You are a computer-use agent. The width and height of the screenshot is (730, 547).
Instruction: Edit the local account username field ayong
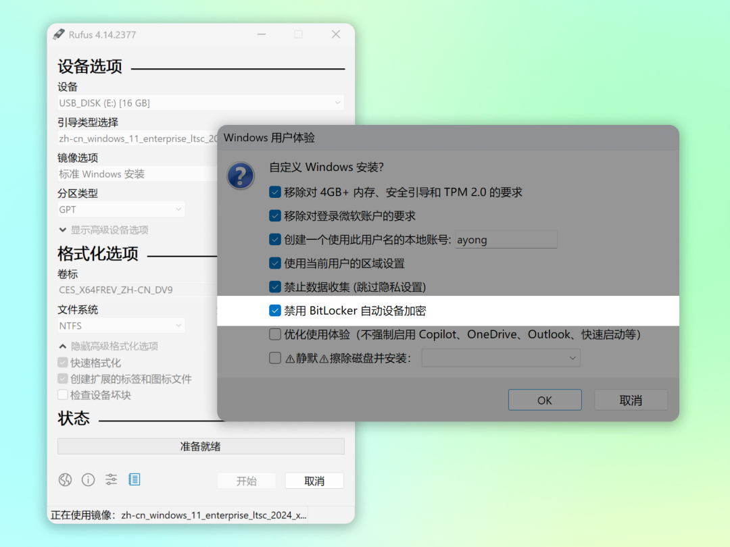click(506, 240)
